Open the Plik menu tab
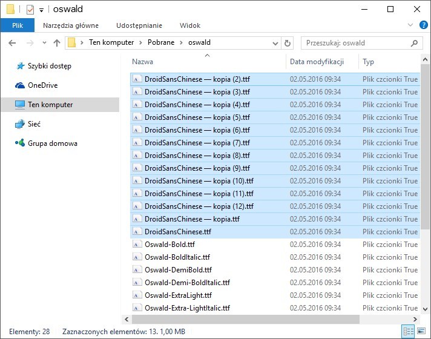This screenshot has width=431, height=339. click(x=18, y=25)
